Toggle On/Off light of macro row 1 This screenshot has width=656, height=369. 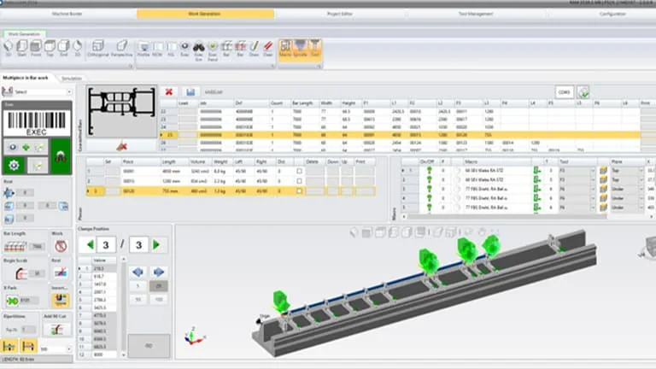(x=429, y=171)
